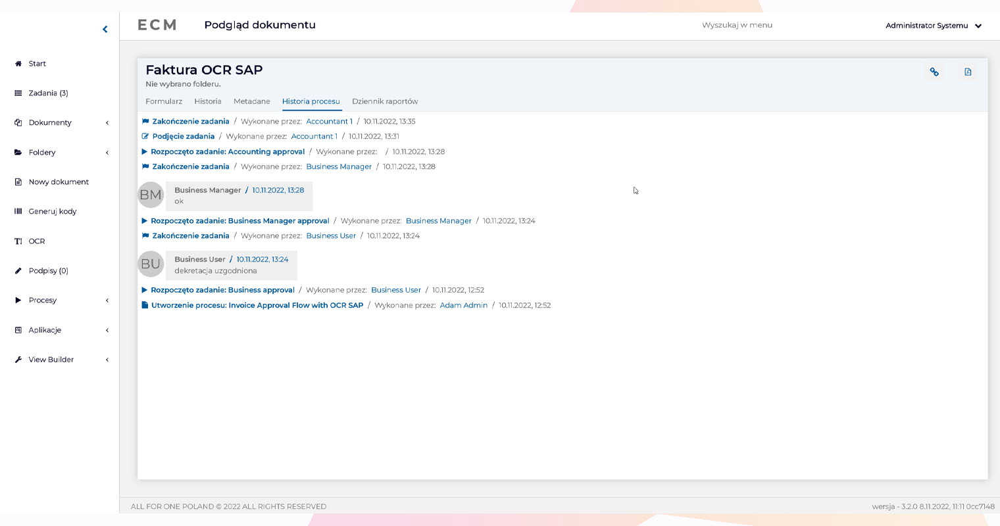Click the Start home icon in sidebar
1000x526 pixels.
pyautogui.click(x=18, y=64)
